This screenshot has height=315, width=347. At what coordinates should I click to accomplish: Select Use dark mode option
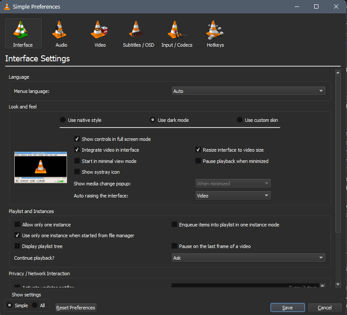coord(169,120)
